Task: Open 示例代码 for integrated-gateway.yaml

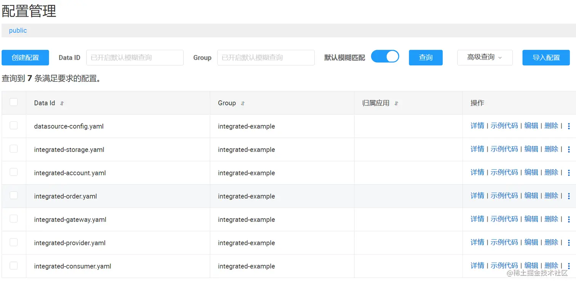Action: click(504, 219)
